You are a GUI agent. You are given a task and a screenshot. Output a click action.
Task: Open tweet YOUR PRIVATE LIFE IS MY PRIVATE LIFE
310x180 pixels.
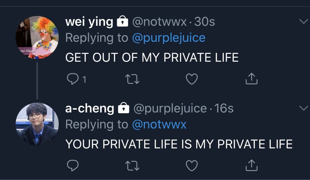click(179, 144)
